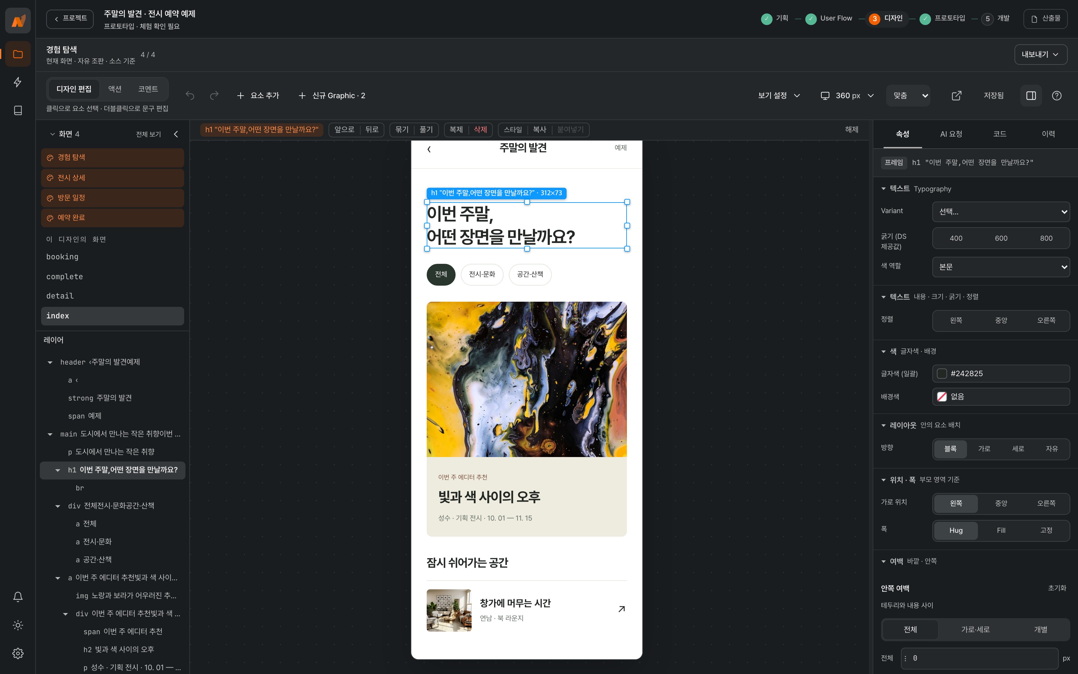Click the 요소 추가 plus button
Image resolution: width=1078 pixels, height=674 pixels.
coord(258,95)
